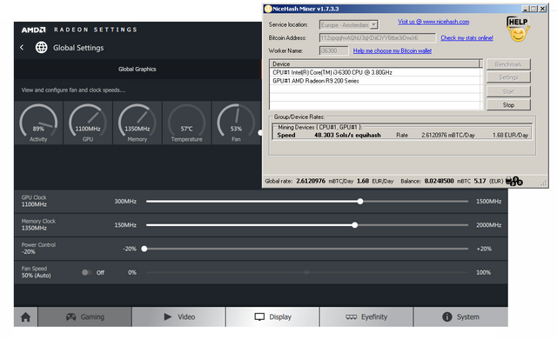This screenshot has width=557, height=339.
Task: Click the Group/Device Rates label
Action: pos(299,116)
